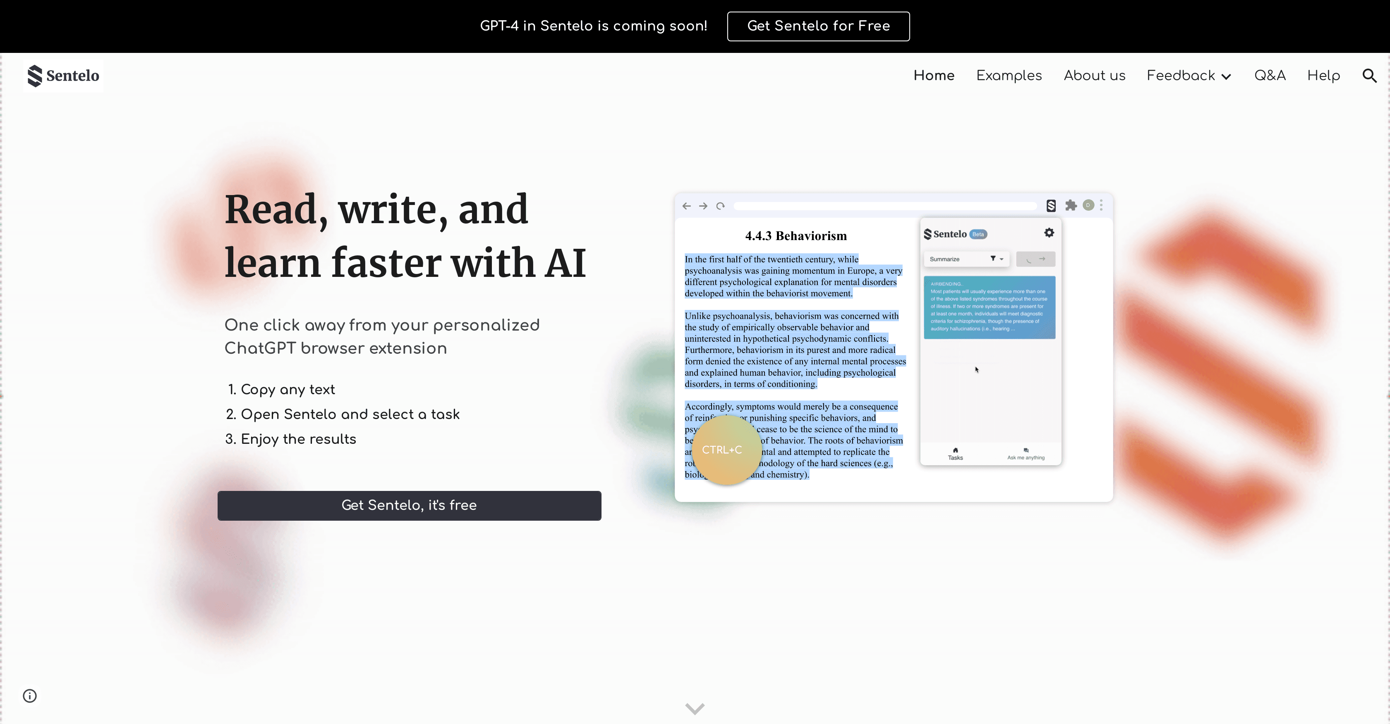The image size is (1390, 724).
Task: Open the settings gear in the Sentelo panel
Action: tap(1049, 232)
